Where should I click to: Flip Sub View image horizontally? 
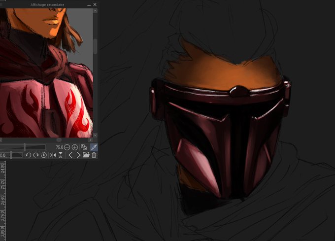click(53, 155)
